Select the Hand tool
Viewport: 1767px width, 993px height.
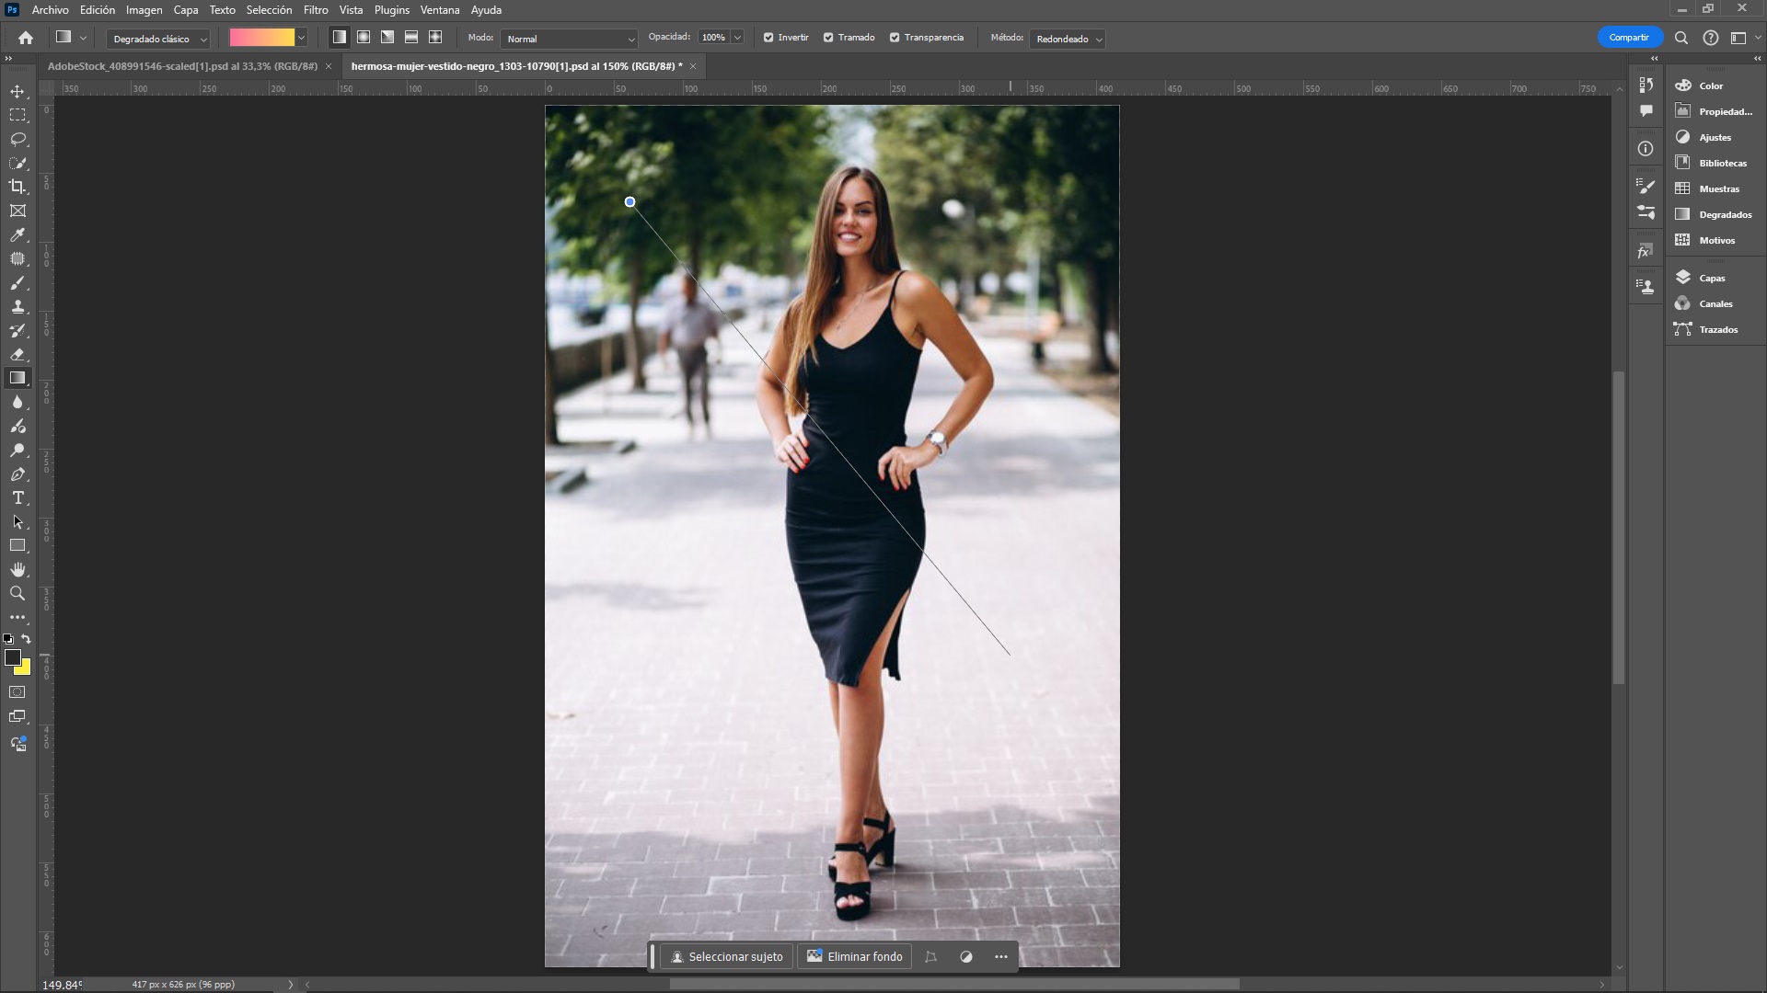click(x=17, y=570)
